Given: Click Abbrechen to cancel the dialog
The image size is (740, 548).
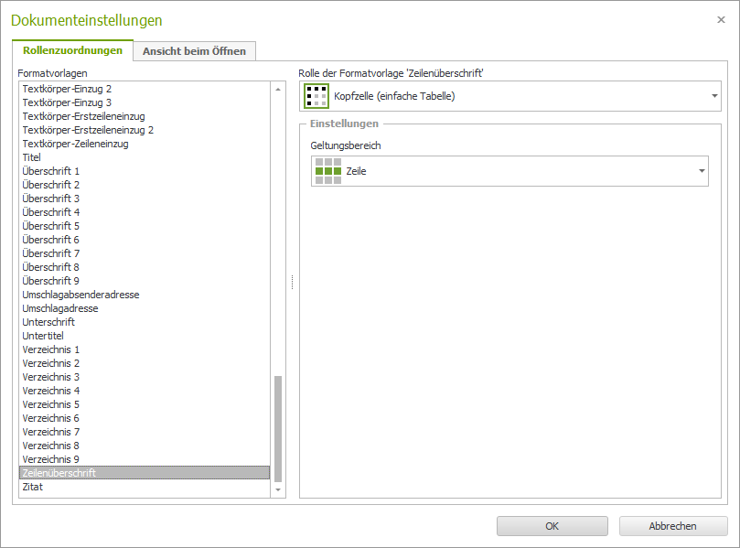Looking at the screenshot, I should [672, 526].
